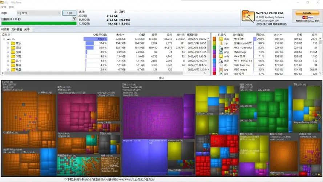
Task: Click the blue .mp4 color swatch
Action: click(214, 61)
